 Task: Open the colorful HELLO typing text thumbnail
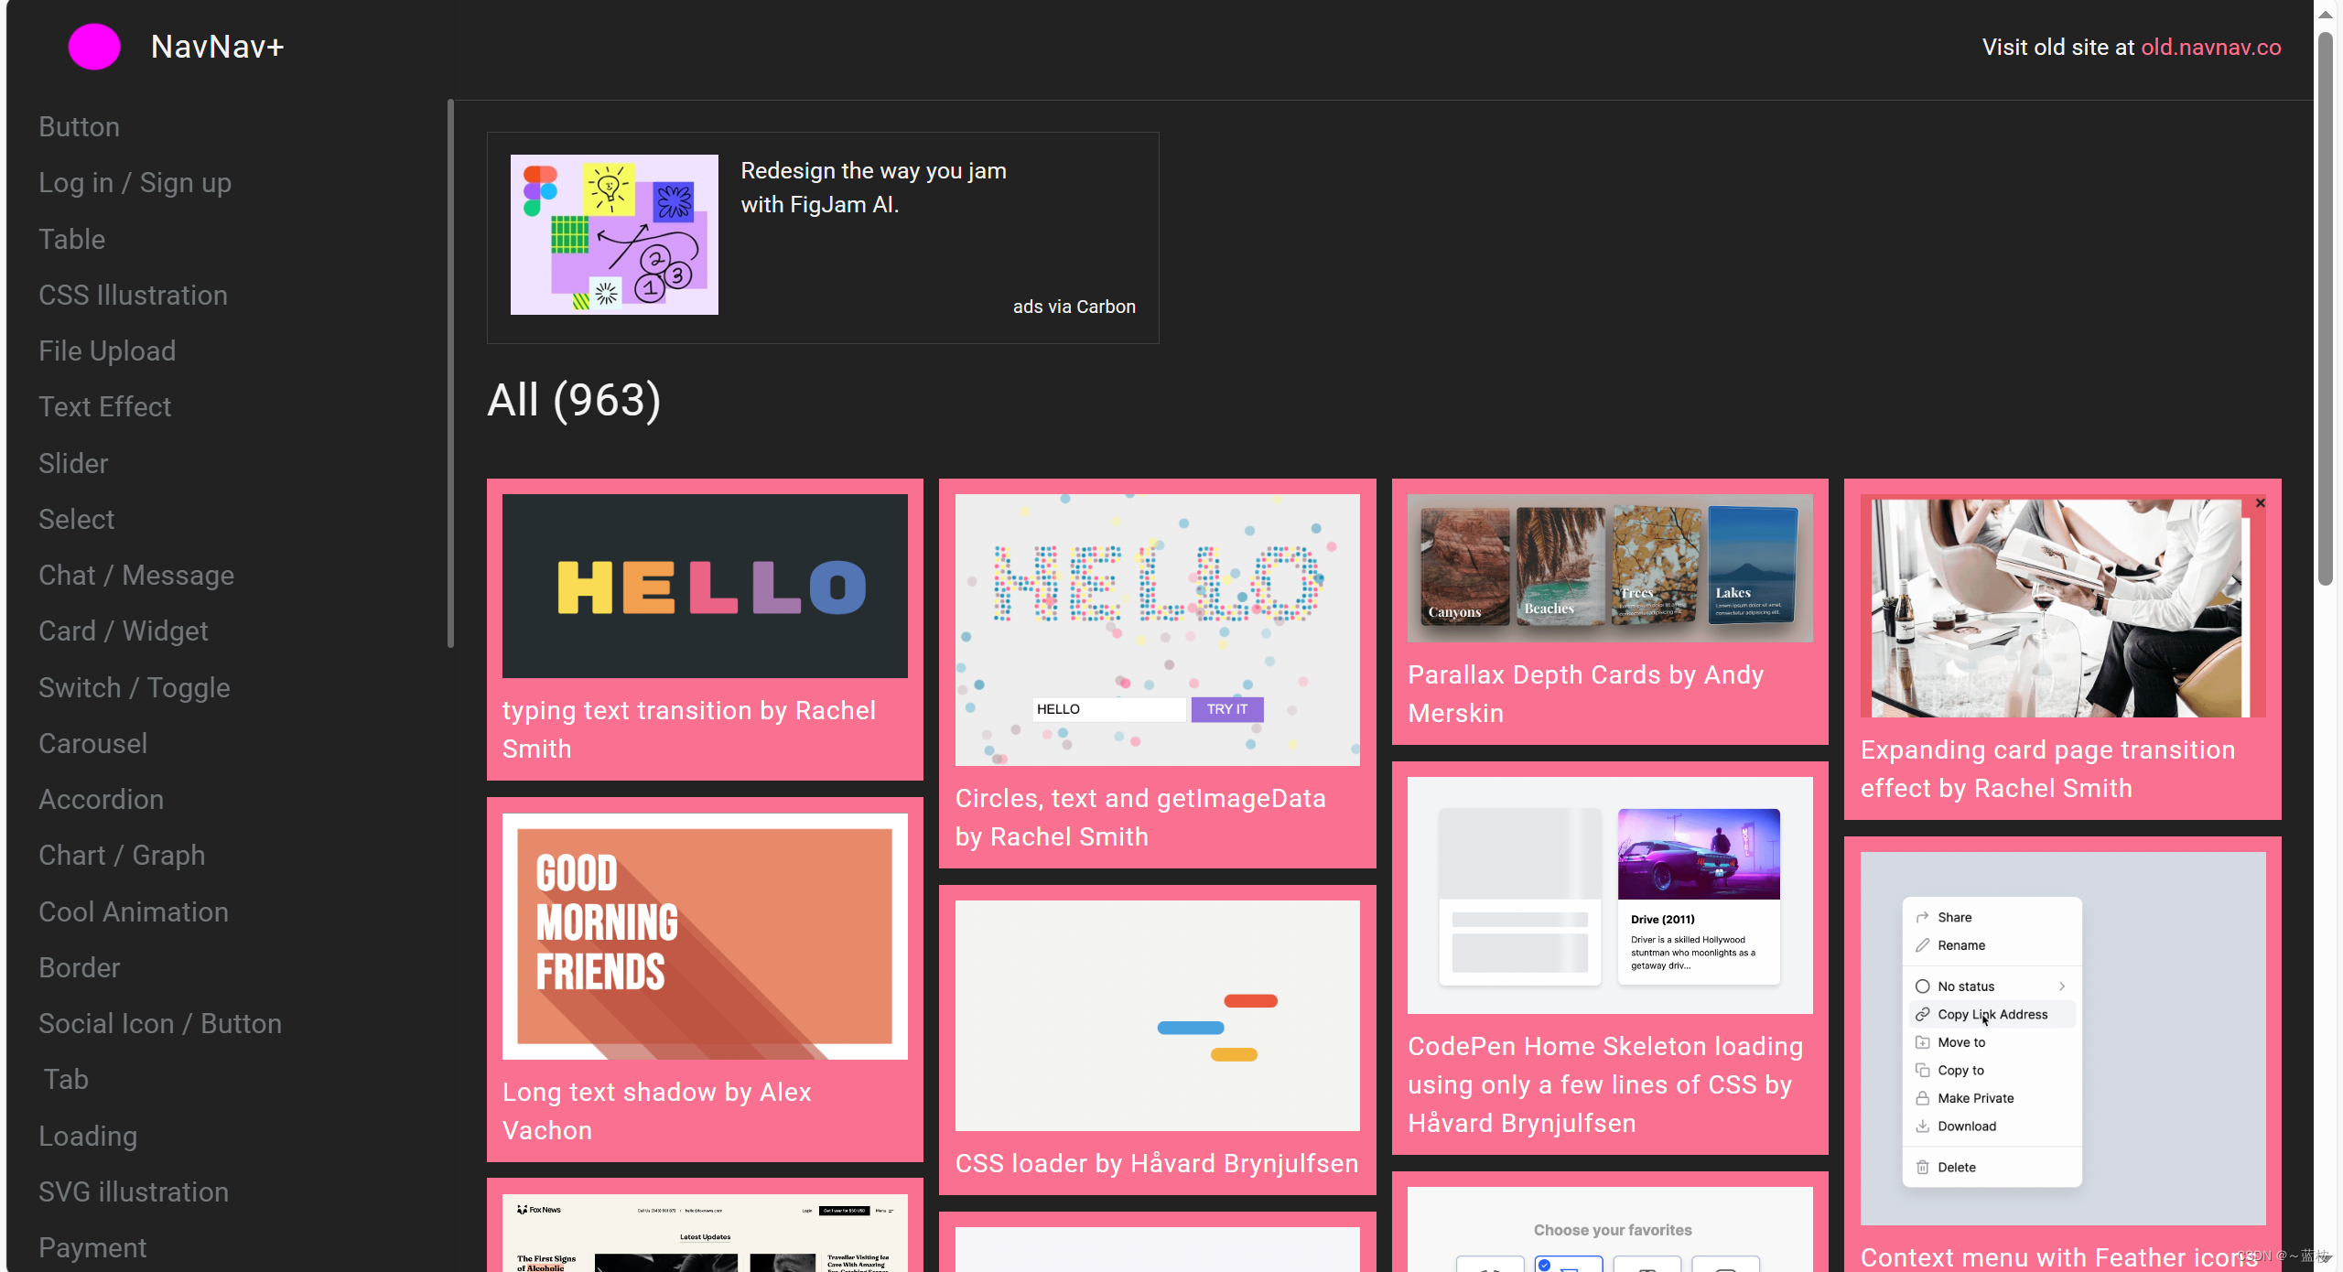[x=705, y=586]
